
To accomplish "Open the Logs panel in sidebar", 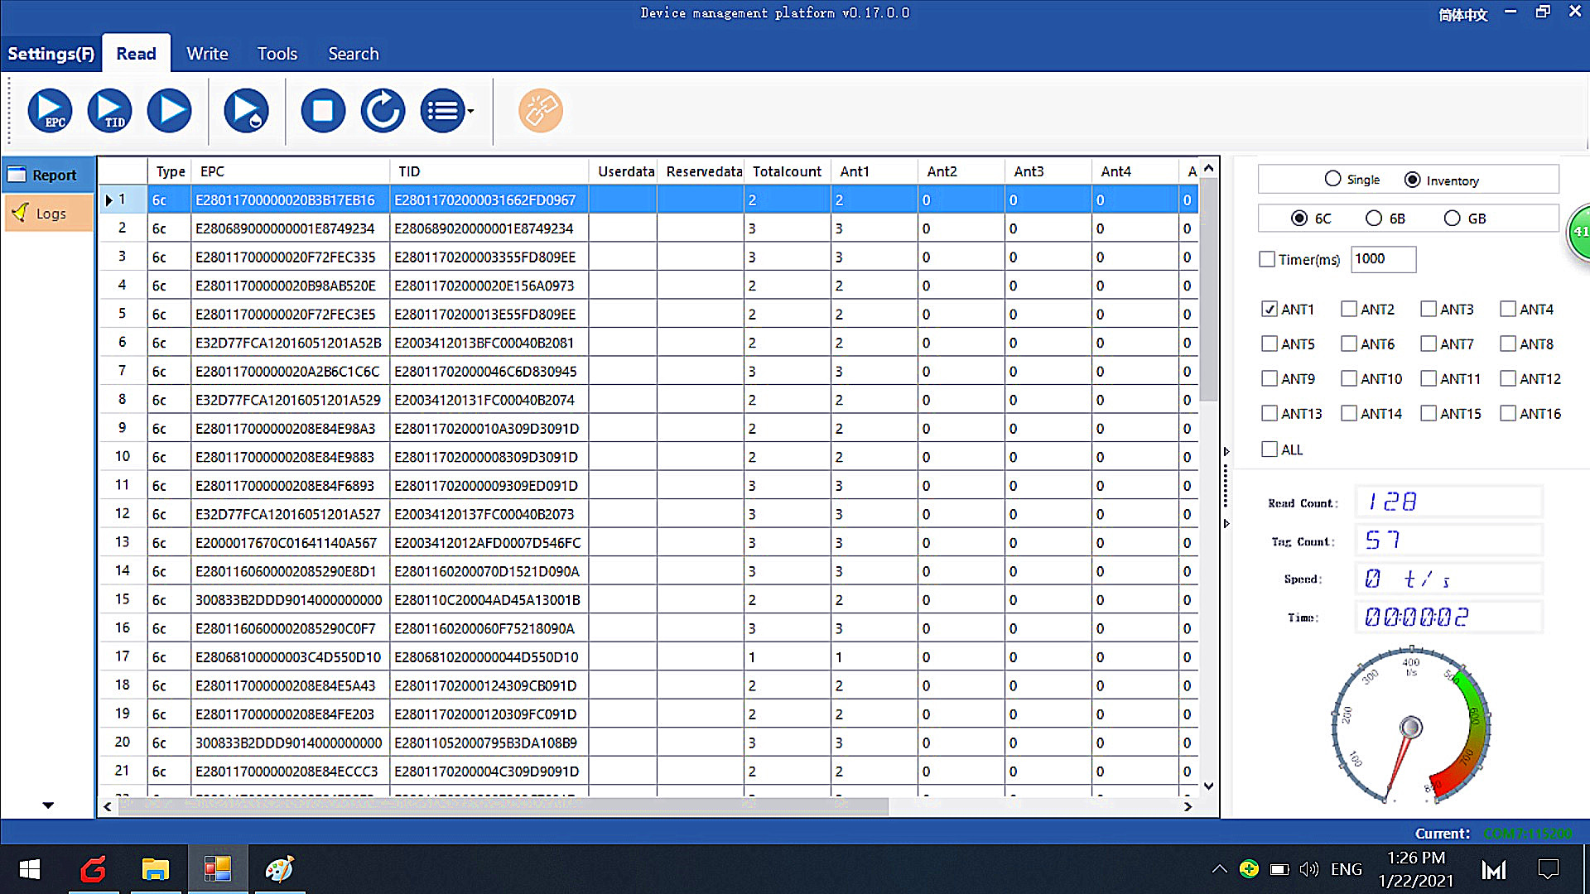I will pyautogui.click(x=48, y=214).
